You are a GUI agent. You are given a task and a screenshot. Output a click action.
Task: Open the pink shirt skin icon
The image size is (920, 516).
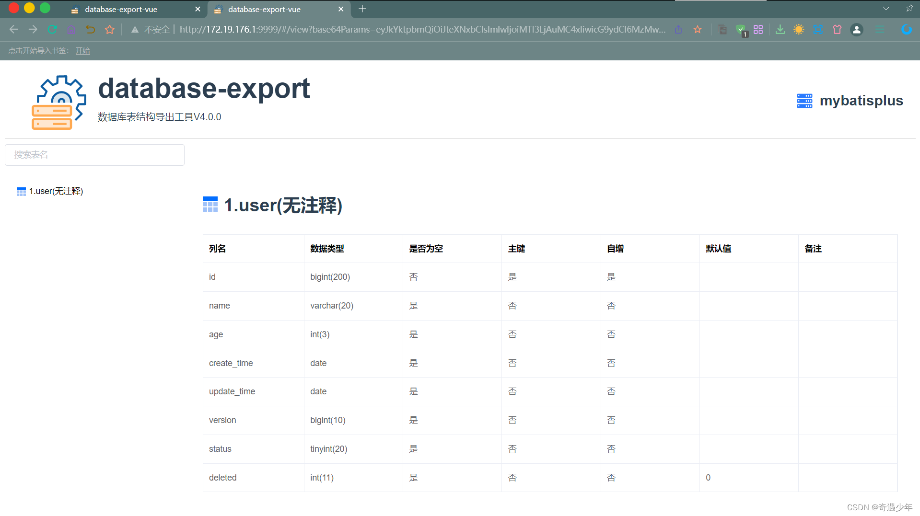pyautogui.click(x=837, y=30)
